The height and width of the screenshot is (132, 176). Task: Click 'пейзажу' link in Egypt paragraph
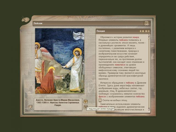[x=131, y=83]
